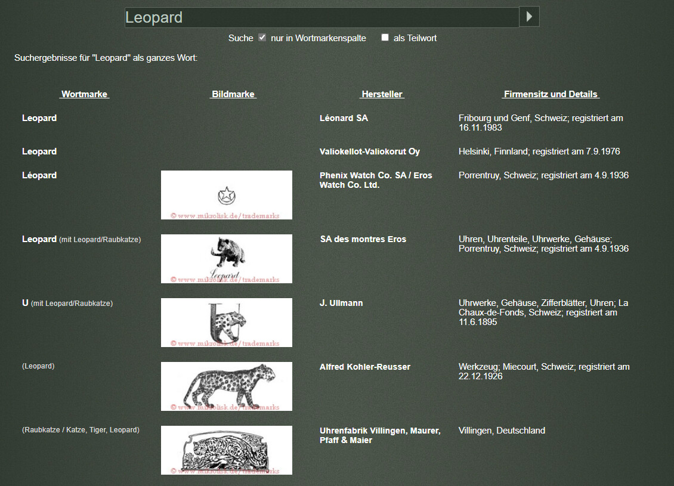Open J. Ullmann U-with-leopard trademark image

pyautogui.click(x=226, y=323)
